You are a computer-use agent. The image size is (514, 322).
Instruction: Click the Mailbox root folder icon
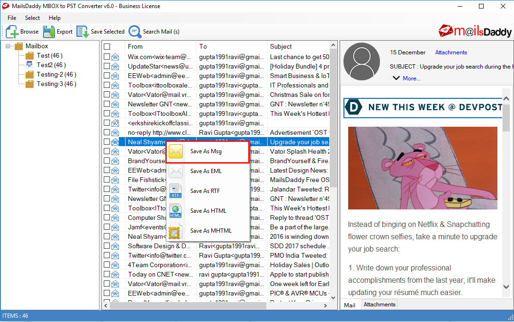tap(18, 46)
